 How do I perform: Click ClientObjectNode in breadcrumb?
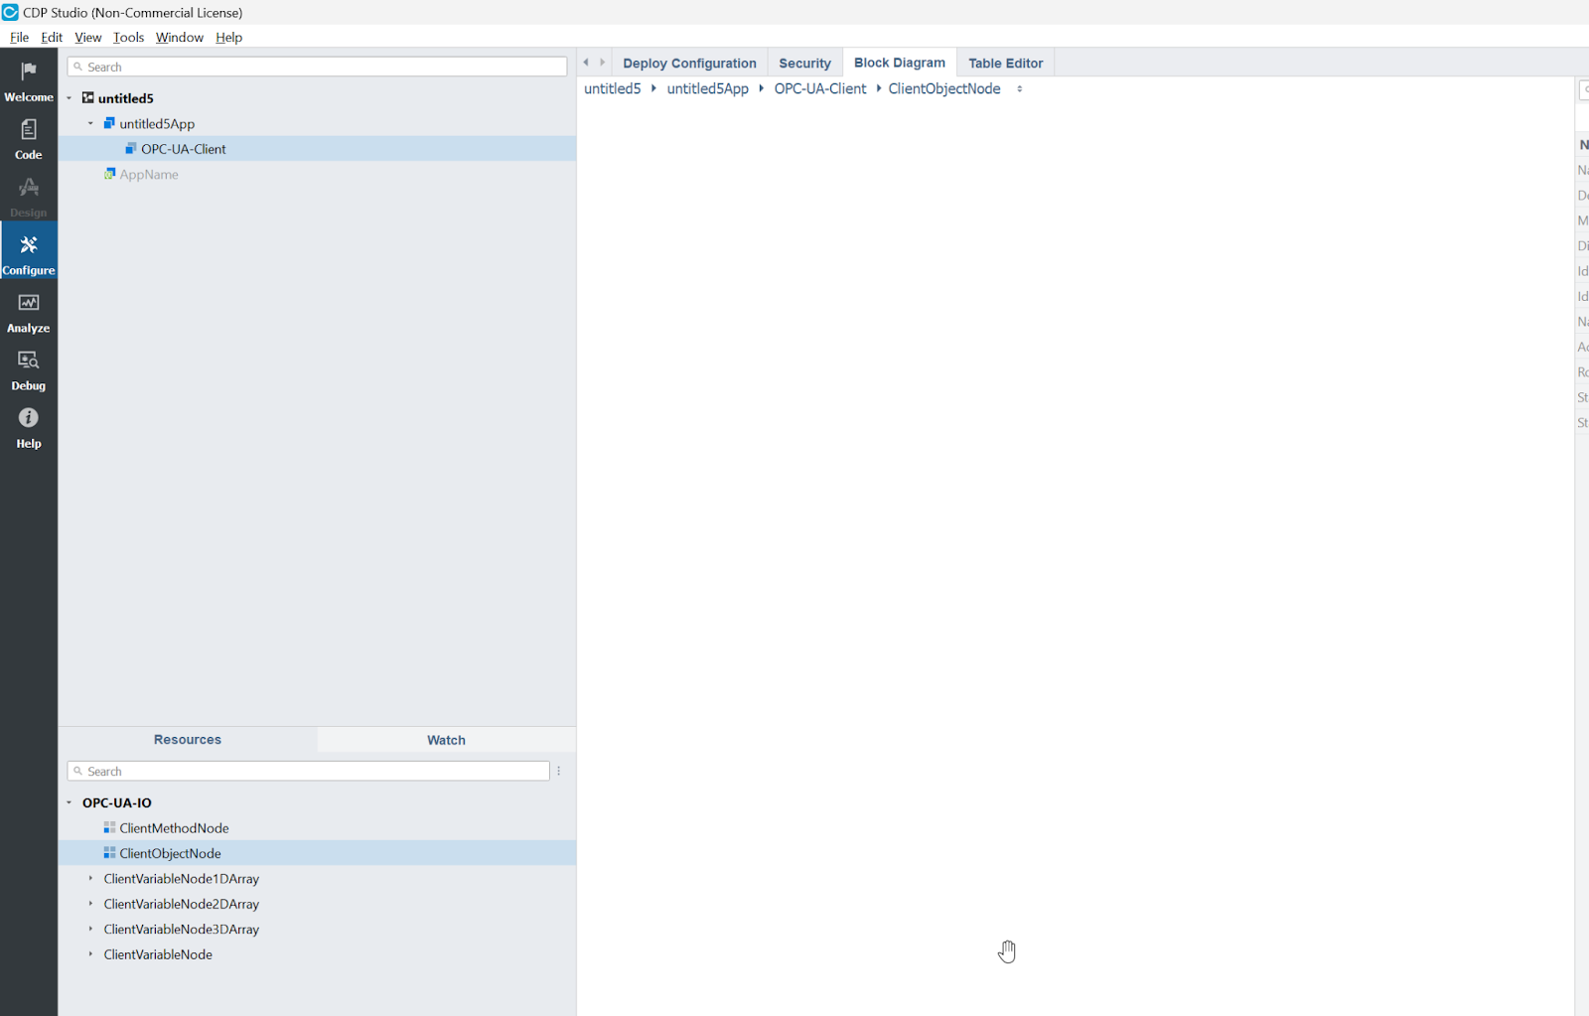coord(944,88)
